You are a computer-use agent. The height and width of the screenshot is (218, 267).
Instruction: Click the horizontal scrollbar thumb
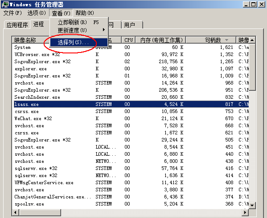(40, 212)
